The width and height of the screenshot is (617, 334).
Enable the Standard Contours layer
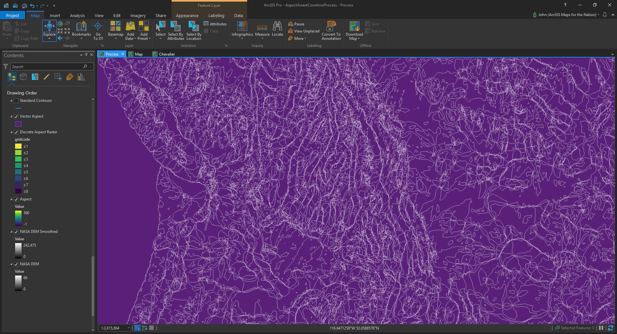pyautogui.click(x=16, y=101)
